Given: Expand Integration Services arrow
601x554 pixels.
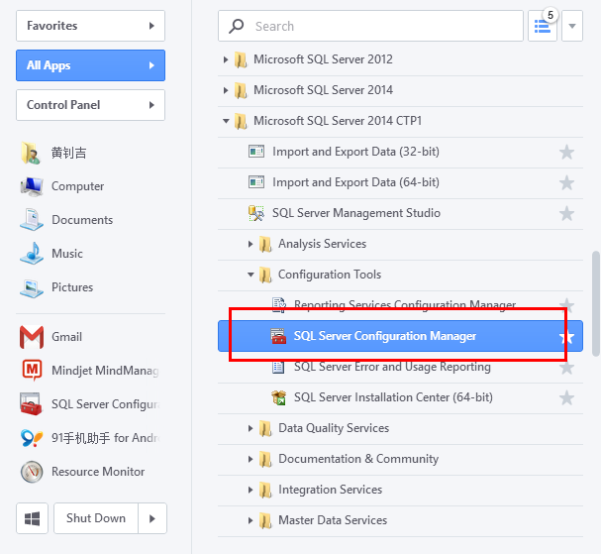Looking at the screenshot, I should 250,490.
